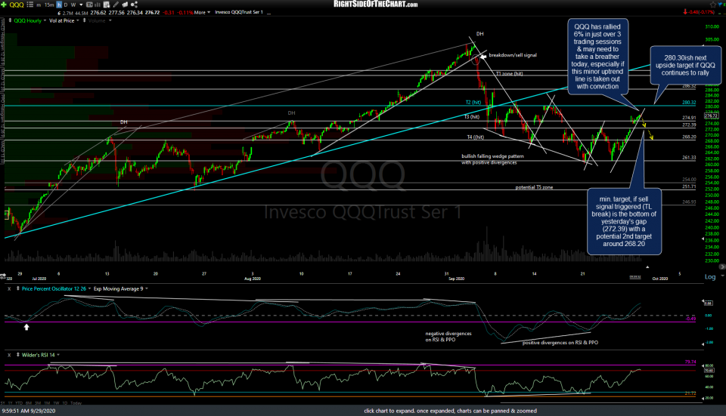Select the 6M time span
The height and width of the screenshot is (416, 726).
click(x=29, y=403)
